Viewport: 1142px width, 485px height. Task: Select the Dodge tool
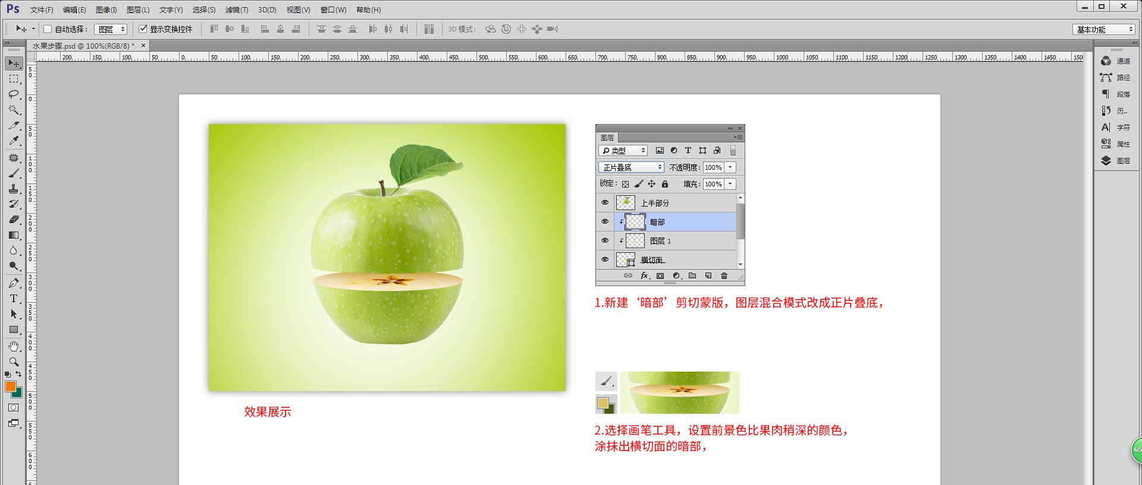click(14, 266)
